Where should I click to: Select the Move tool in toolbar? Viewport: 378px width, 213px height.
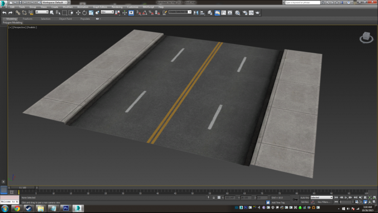click(x=78, y=13)
